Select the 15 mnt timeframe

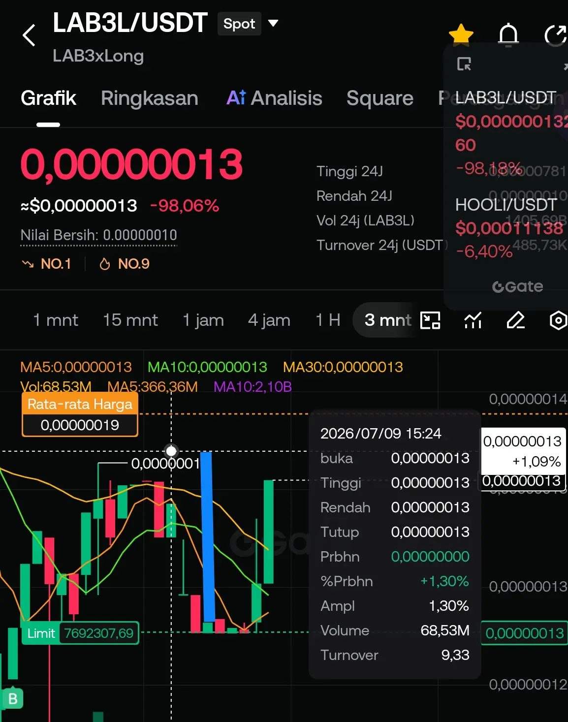point(130,320)
